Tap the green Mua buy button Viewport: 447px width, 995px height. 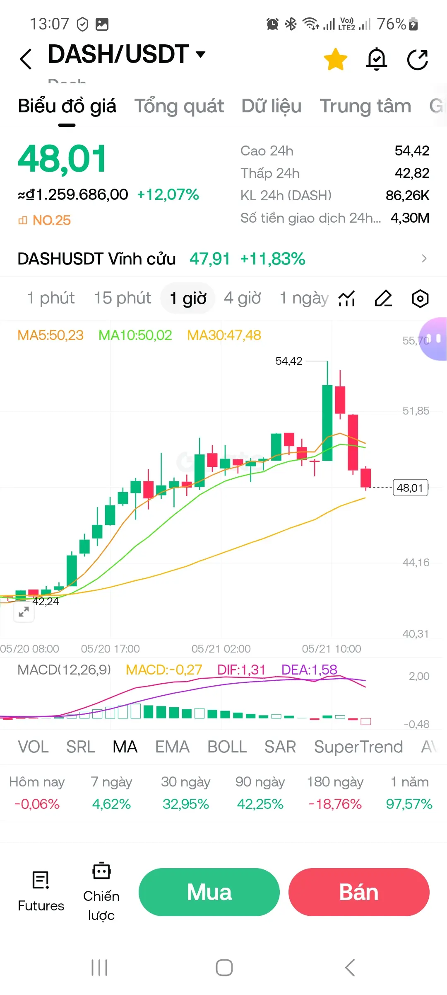(209, 892)
